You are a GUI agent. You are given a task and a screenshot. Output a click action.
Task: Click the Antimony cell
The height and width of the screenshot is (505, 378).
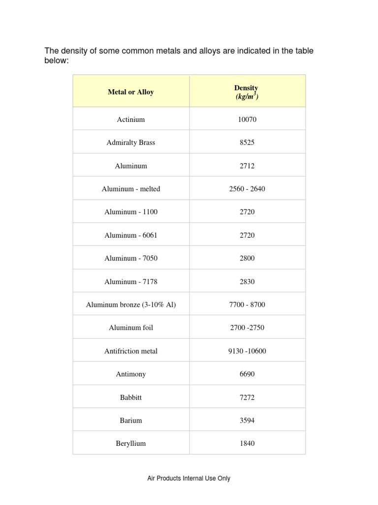point(131,374)
